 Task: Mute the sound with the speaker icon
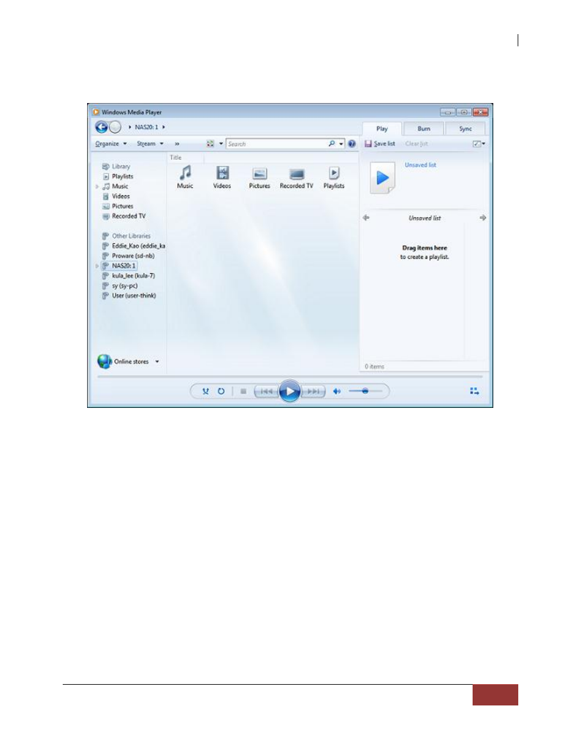(337, 391)
